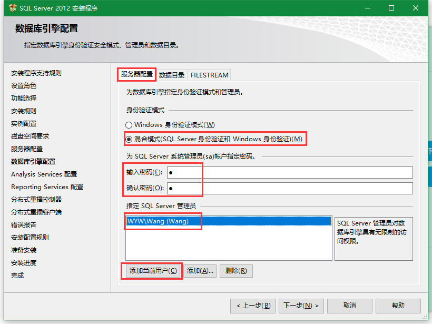
Task: Click 数据库引擎配置 step in sidebar
Action: [x=33, y=162]
